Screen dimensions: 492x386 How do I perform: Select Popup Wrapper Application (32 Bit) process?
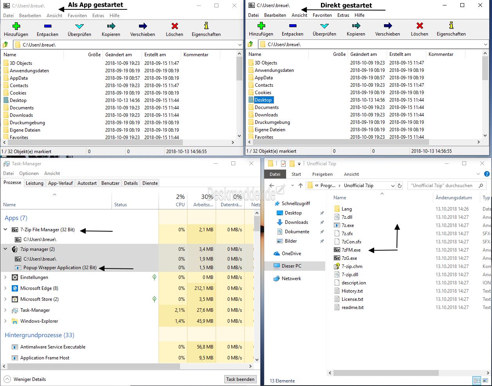[60, 268]
